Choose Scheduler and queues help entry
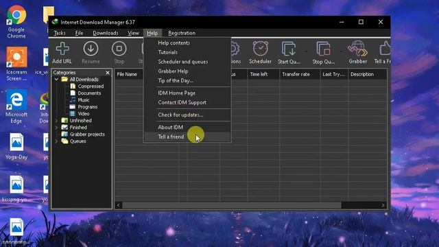The height and width of the screenshot is (247, 439). click(x=187, y=62)
